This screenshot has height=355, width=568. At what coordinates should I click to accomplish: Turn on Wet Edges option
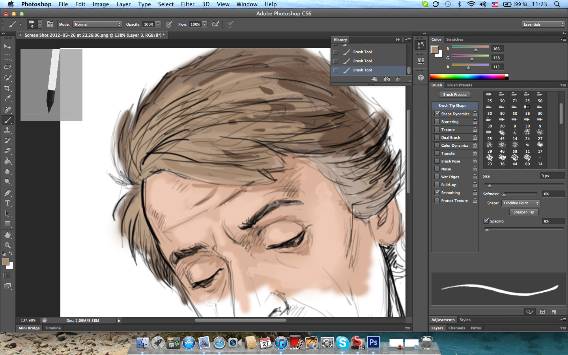click(437, 177)
